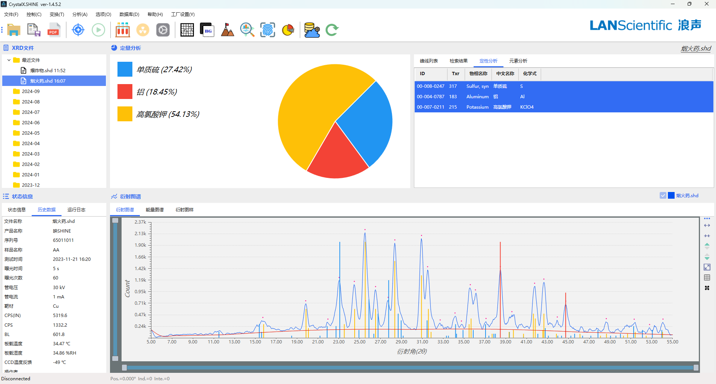Open the pie chart quantitative analysis icon
This screenshot has height=384, width=716.
(288, 30)
